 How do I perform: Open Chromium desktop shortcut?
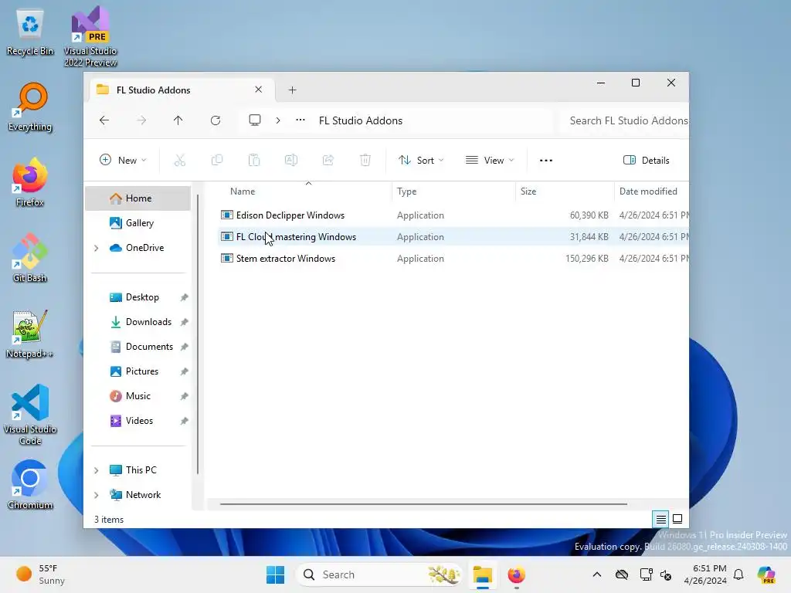pos(30,485)
